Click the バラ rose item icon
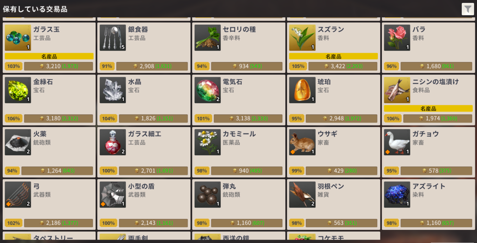This screenshot has width=477, height=243. click(397, 38)
